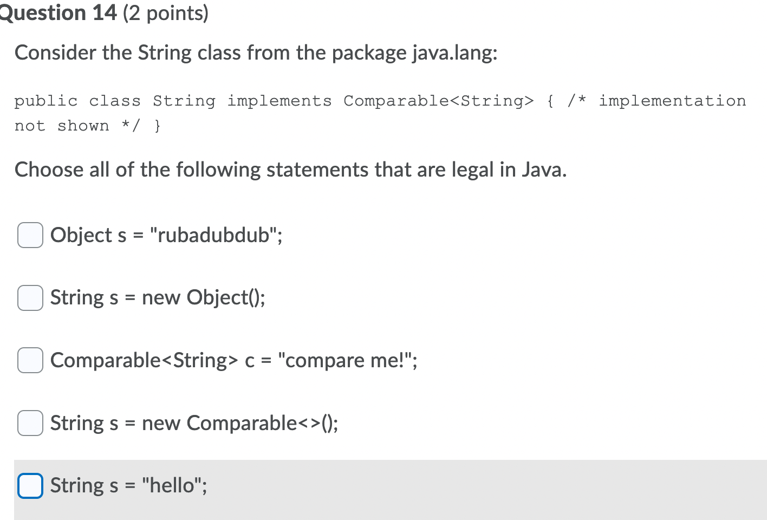Click the Object s = "rubadubdub"; answer label
767x520 pixels.
click(166, 235)
